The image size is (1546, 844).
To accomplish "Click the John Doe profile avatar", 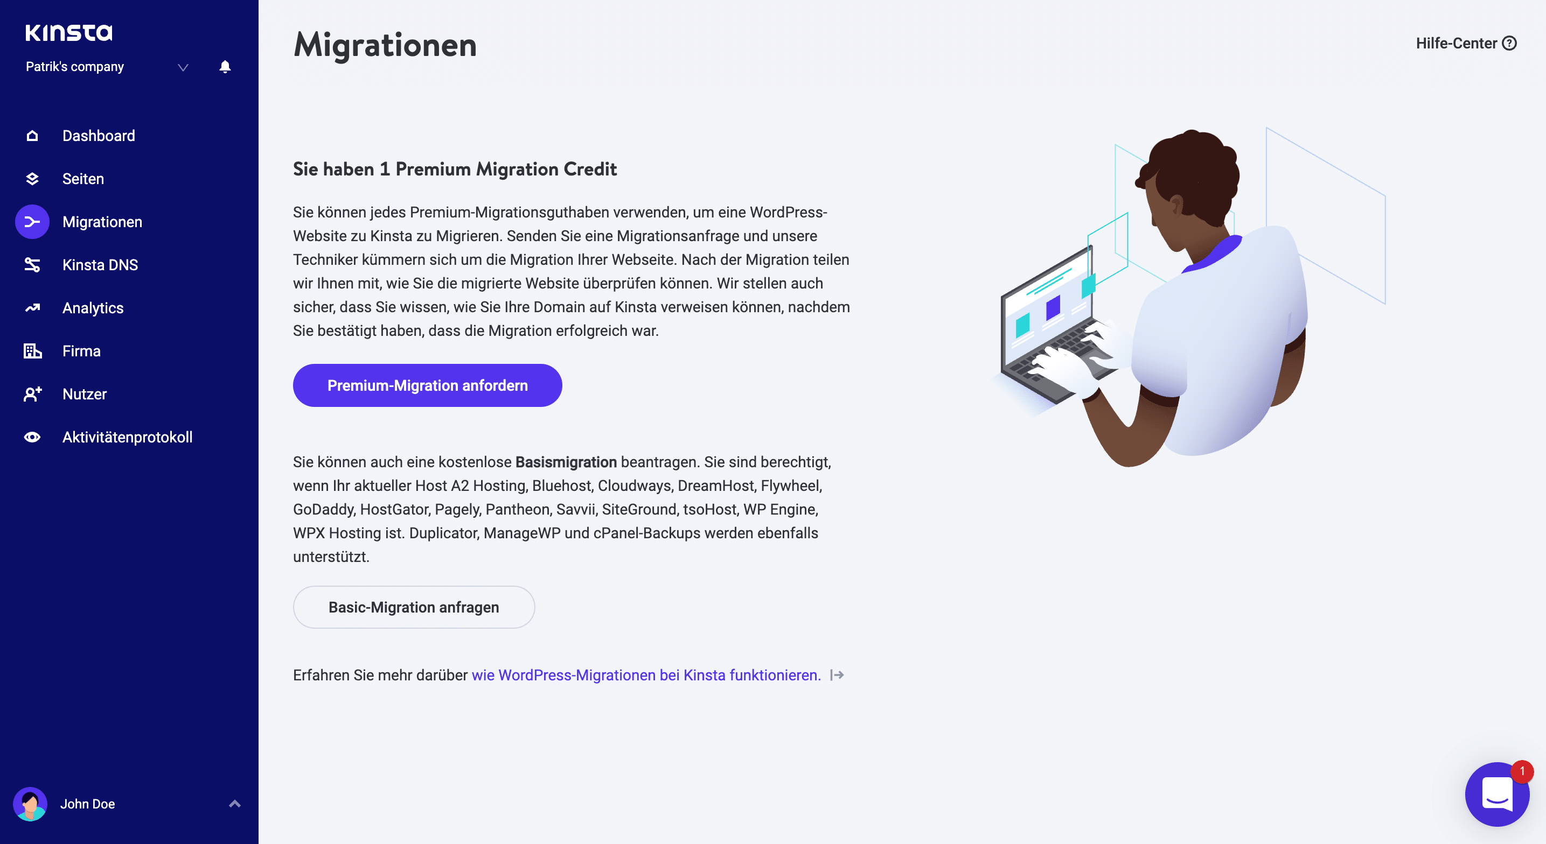I will pos(32,805).
